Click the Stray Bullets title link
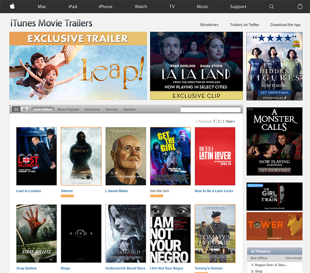The width and height of the screenshot is (310, 273). tap(26, 268)
